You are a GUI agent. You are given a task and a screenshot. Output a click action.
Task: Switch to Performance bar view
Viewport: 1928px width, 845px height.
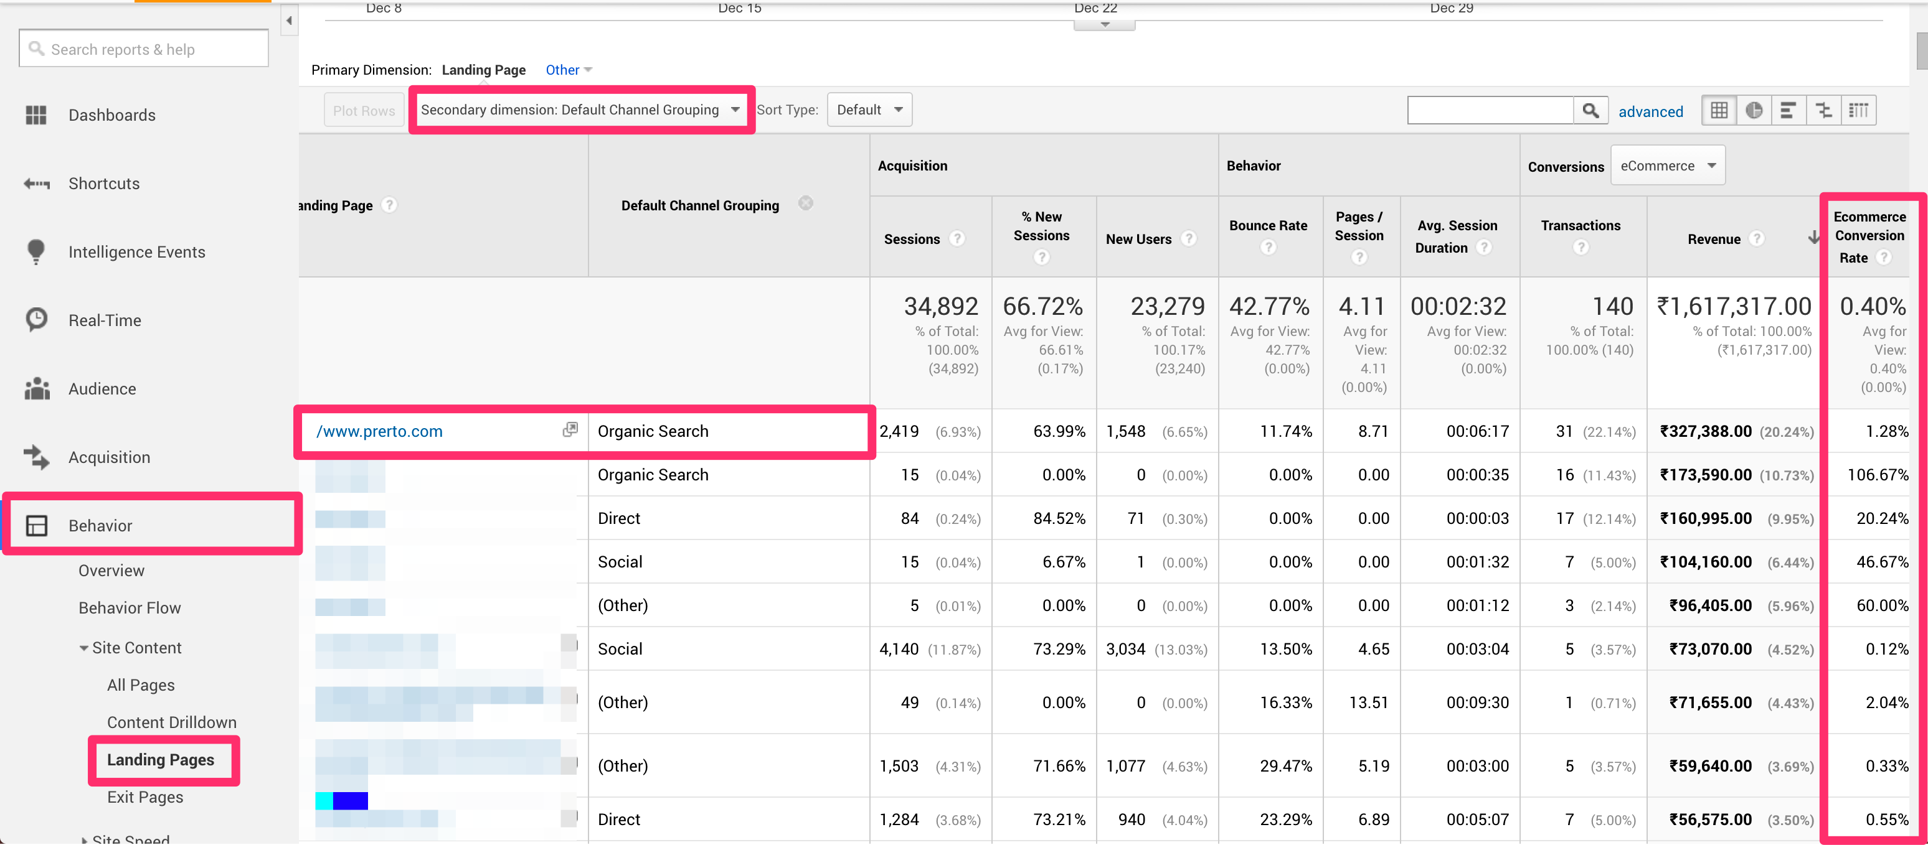point(1788,111)
